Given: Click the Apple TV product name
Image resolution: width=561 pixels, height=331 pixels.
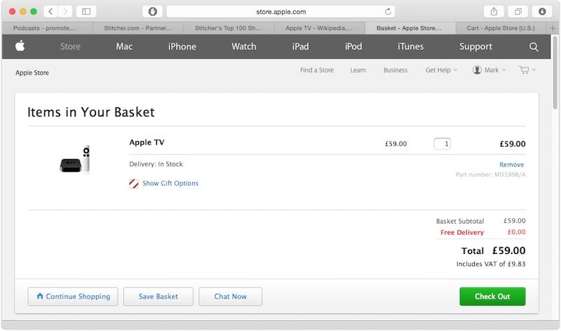Looking at the screenshot, I should pyautogui.click(x=147, y=142).
